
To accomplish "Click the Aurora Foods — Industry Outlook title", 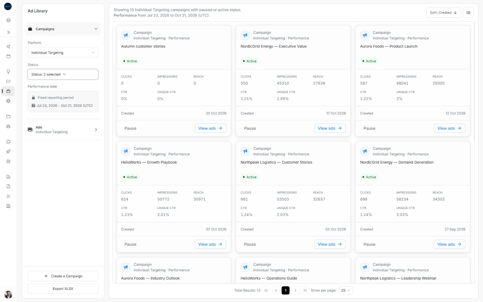I will coord(150,278).
